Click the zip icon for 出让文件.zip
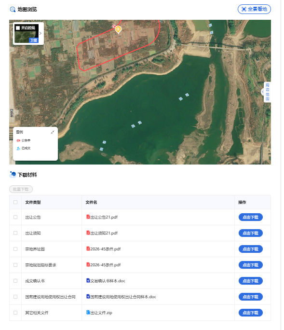This screenshot has width=284, height=330. tap(88, 312)
